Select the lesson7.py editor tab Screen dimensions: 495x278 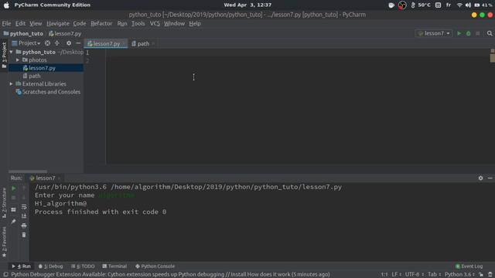click(106, 44)
